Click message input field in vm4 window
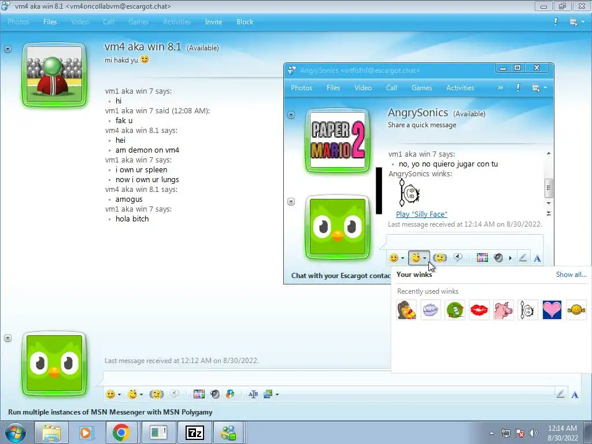The height and width of the screenshot is (444, 592). pos(342,378)
